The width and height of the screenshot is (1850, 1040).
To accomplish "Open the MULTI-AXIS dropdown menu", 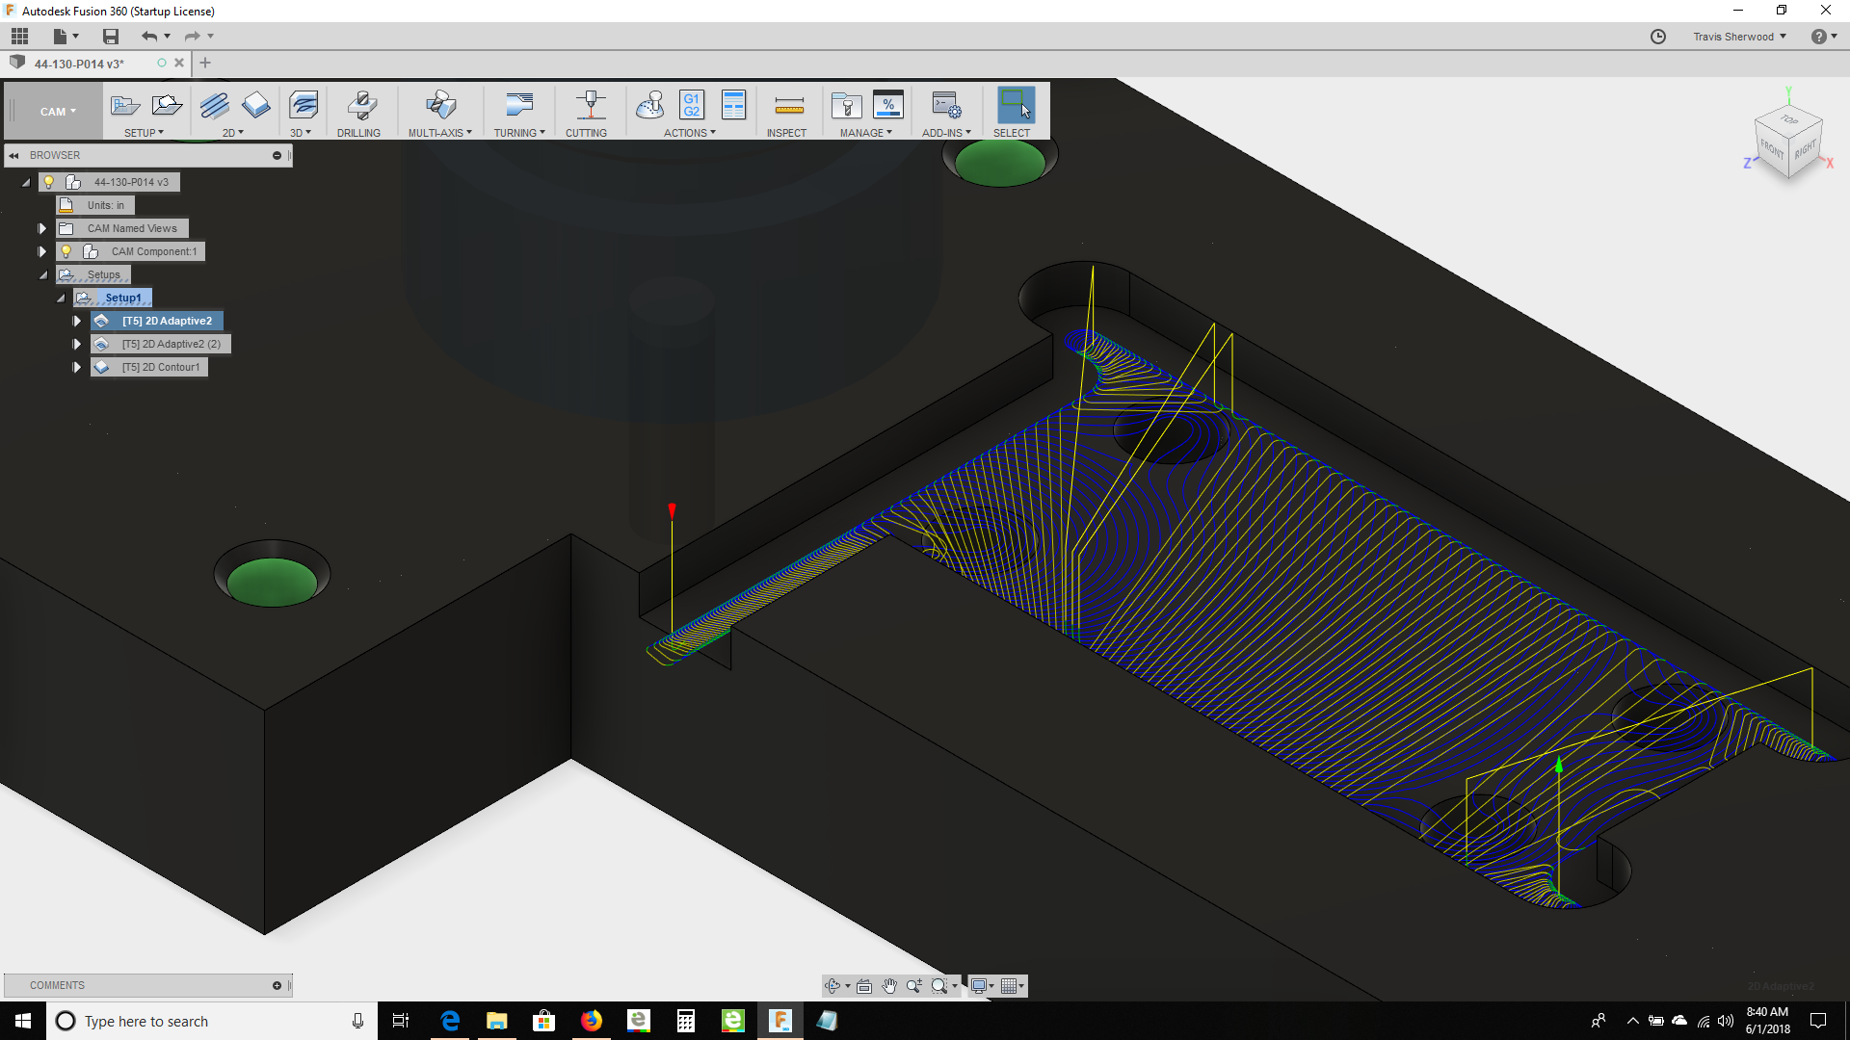I will (x=440, y=133).
